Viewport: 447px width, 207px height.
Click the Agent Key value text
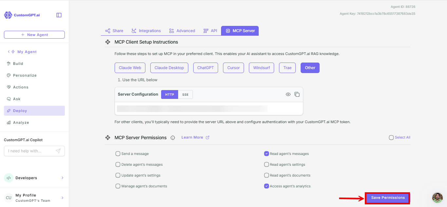(x=386, y=14)
